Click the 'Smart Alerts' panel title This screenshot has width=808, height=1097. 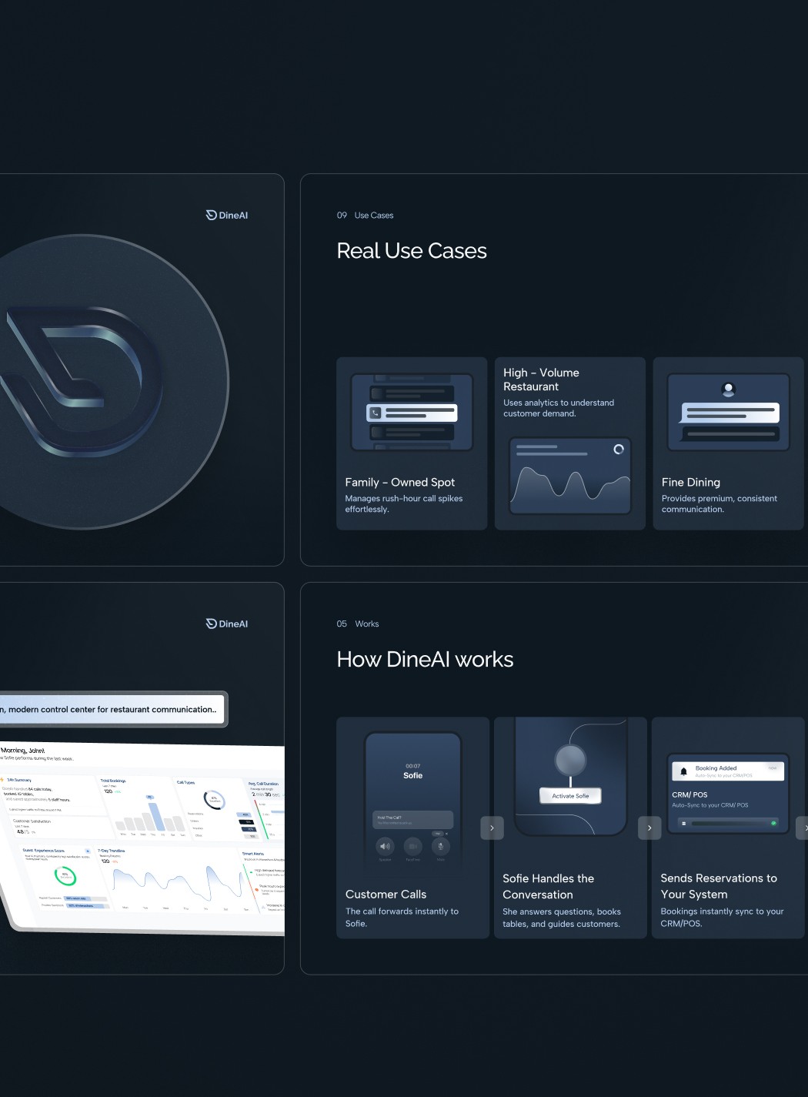coord(253,854)
